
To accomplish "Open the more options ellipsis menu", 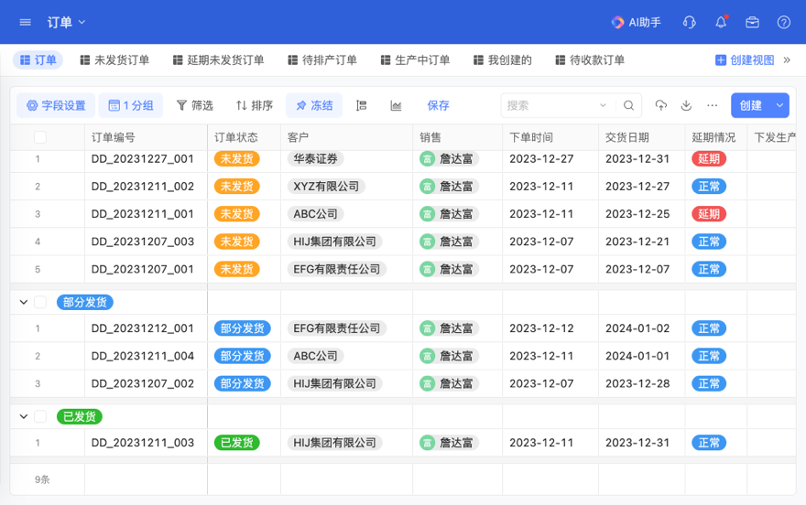I will pos(713,105).
